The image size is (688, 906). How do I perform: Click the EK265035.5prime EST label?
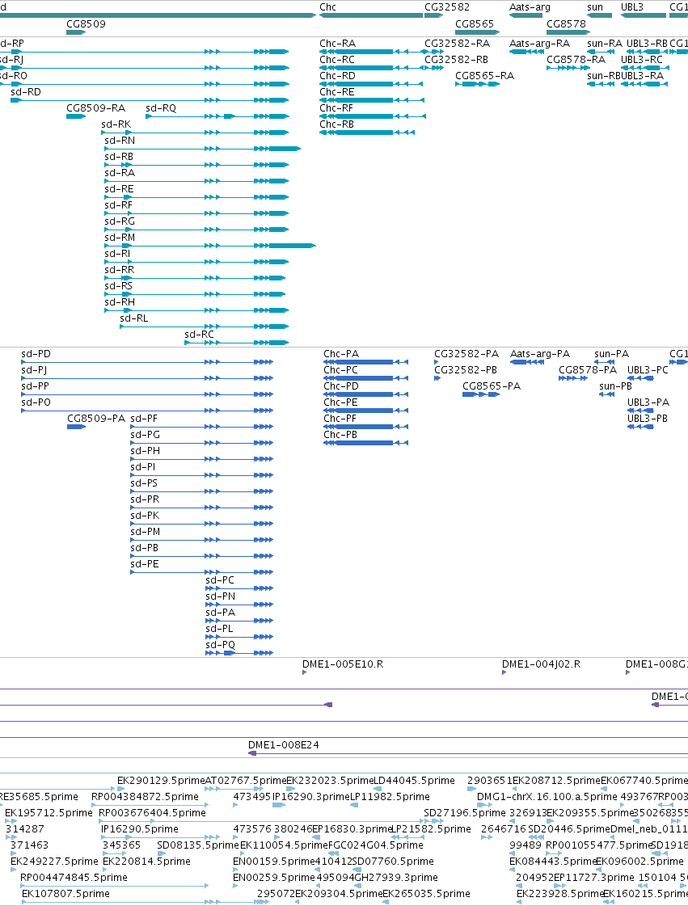point(427,895)
